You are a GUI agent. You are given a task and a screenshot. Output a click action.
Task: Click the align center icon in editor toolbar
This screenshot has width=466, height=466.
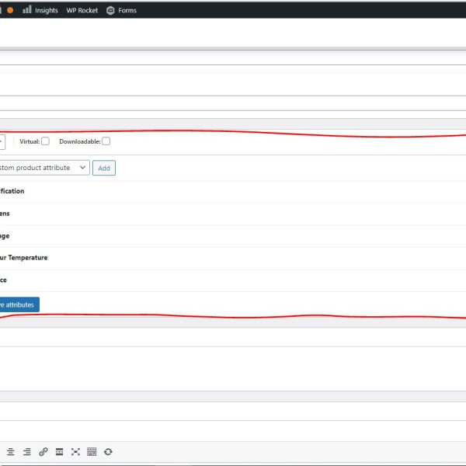coord(11,451)
